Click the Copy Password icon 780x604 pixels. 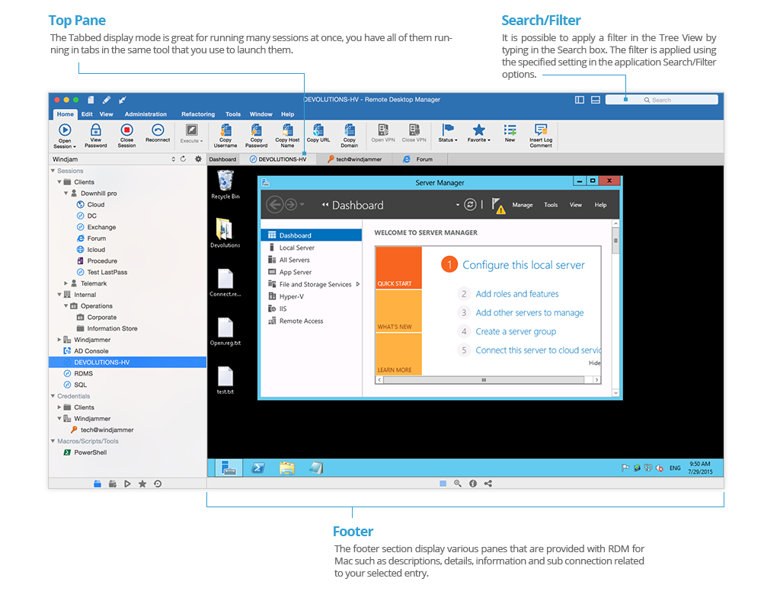pyautogui.click(x=257, y=129)
